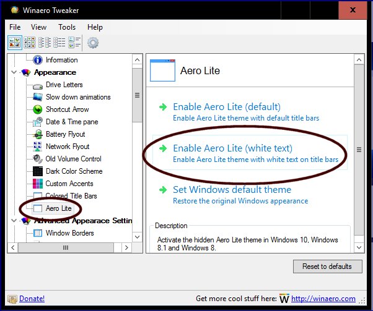
Task: Select Slow down animations tree item
Action: click(x=78, y=97)
